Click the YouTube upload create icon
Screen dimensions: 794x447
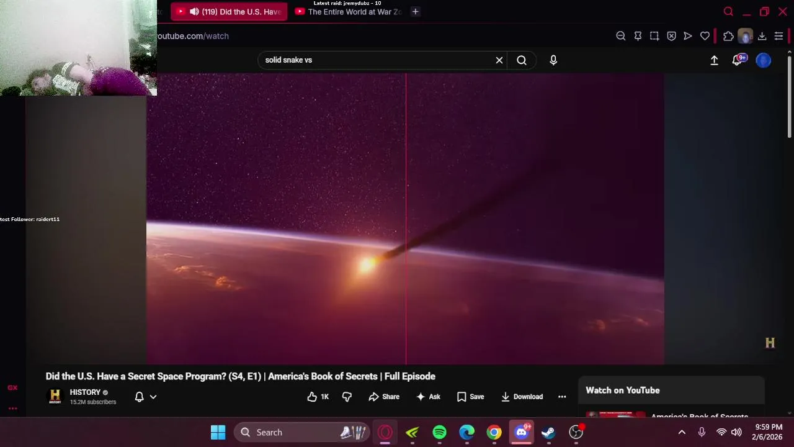pyautogui.click(x=714, y=60)
